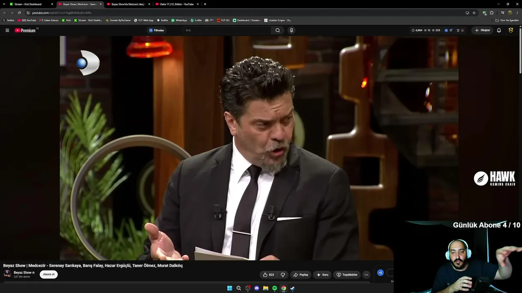
Task: Like the video with 823 likes
Action: [x=269, y=275]
